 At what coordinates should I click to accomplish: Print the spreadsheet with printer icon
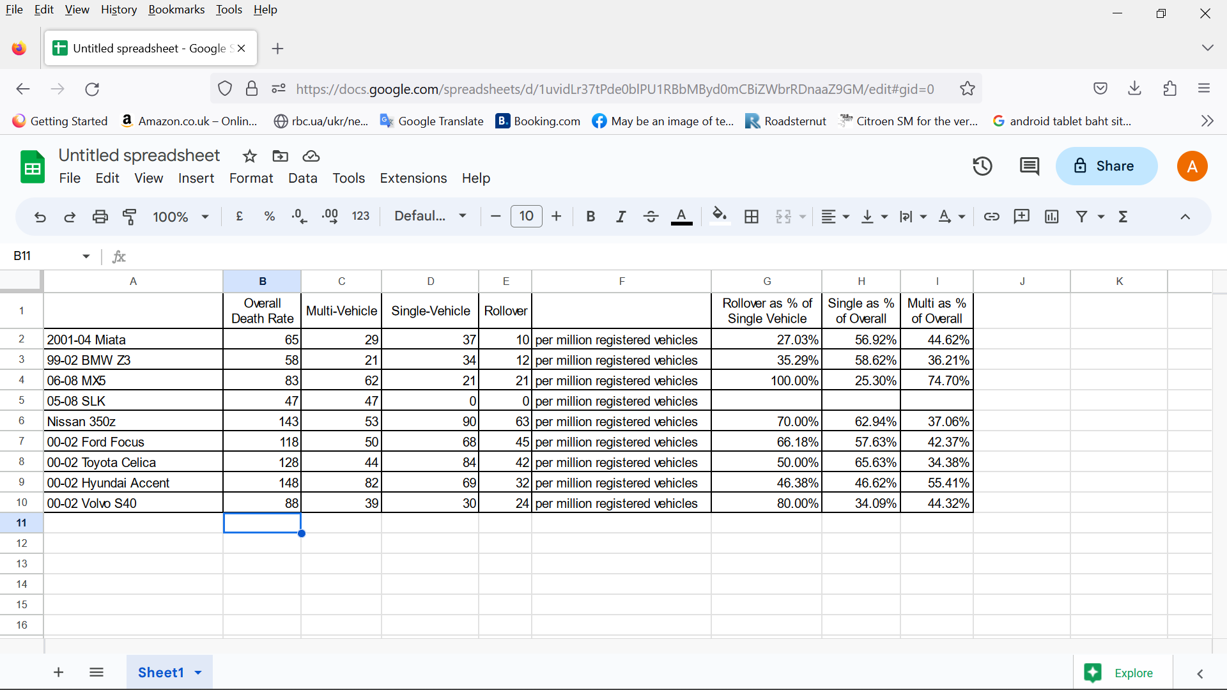(x=100, y=217)
